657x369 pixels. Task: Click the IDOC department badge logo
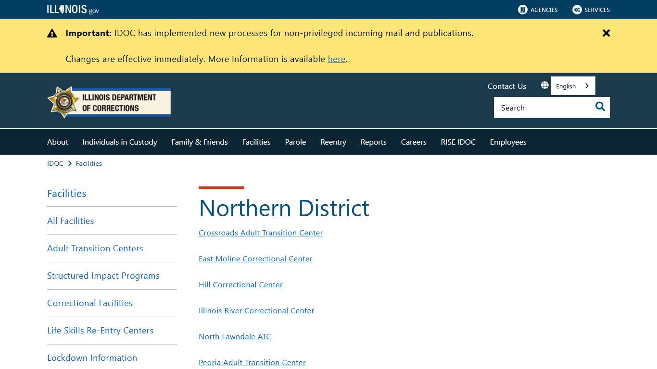63,102
